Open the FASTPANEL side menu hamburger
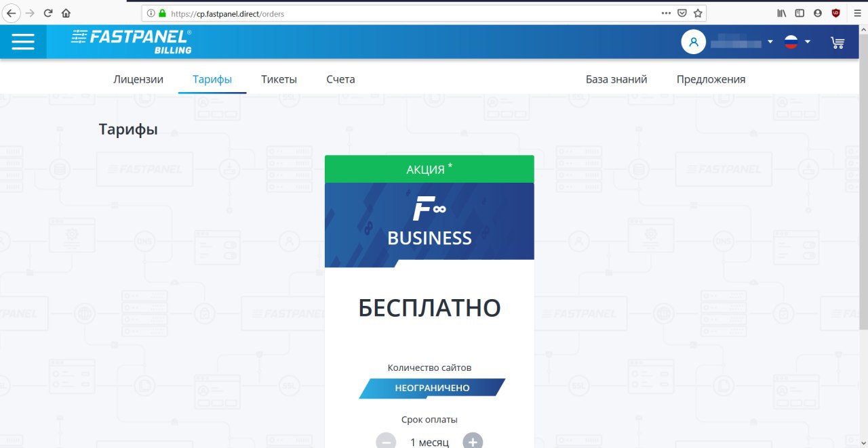868x448 pixels. (23, 42)
